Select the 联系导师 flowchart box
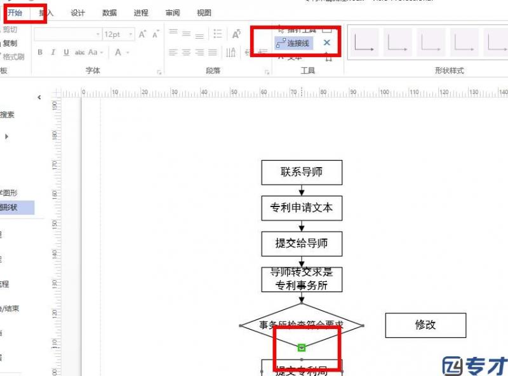 coord(302,172)
